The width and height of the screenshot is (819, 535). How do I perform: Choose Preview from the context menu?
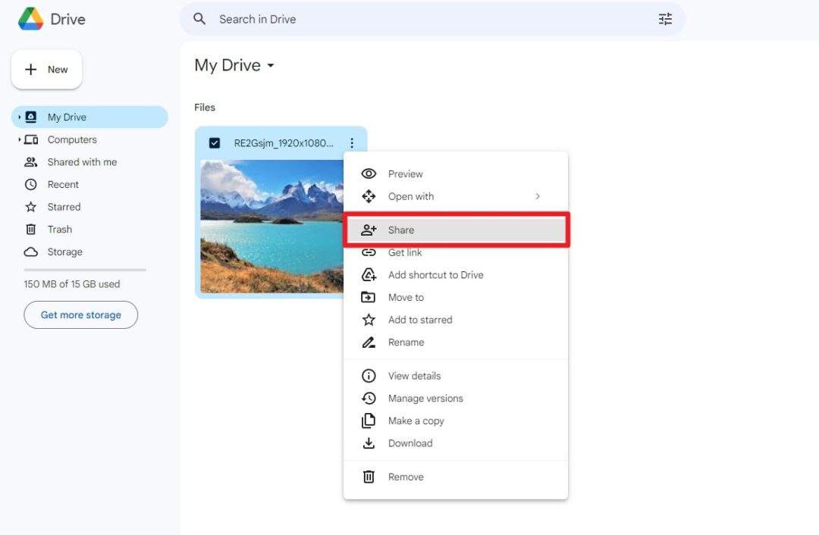point(456,174)
